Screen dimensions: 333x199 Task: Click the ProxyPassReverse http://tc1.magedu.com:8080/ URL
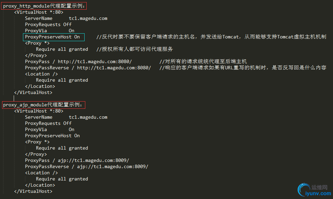(x=114, y=68)
